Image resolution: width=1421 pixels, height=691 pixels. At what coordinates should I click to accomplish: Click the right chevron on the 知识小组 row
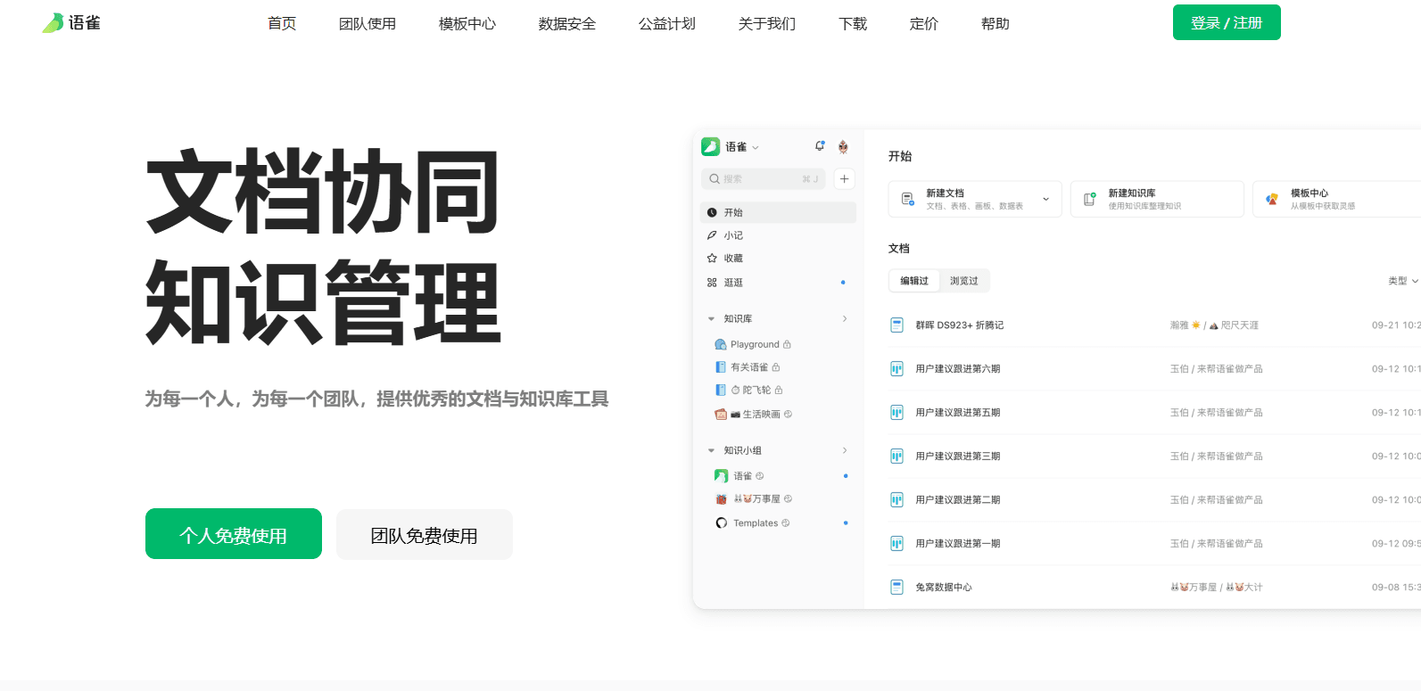pos(845,450)
